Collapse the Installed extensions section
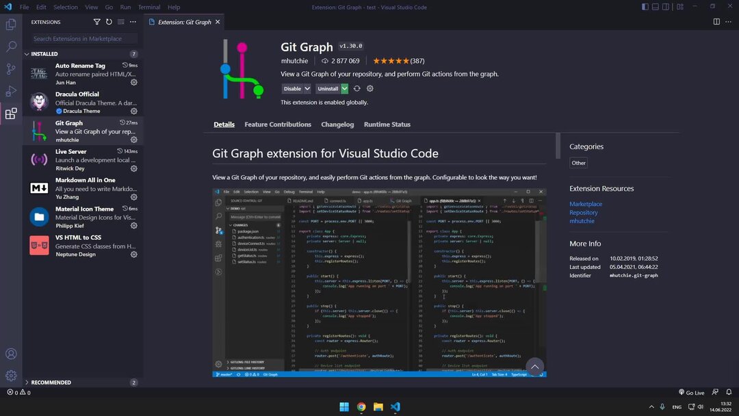 click(27, 54)
